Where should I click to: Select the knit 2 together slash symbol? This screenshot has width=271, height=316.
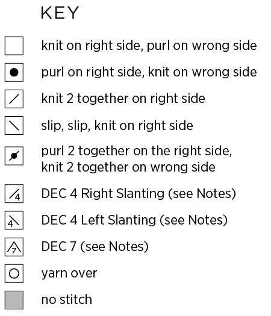14,99
